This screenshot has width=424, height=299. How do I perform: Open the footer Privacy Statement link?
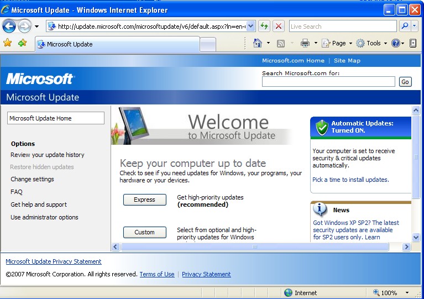206,274
